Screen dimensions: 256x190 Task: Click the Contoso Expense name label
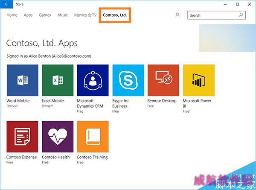tap(21, 157)
